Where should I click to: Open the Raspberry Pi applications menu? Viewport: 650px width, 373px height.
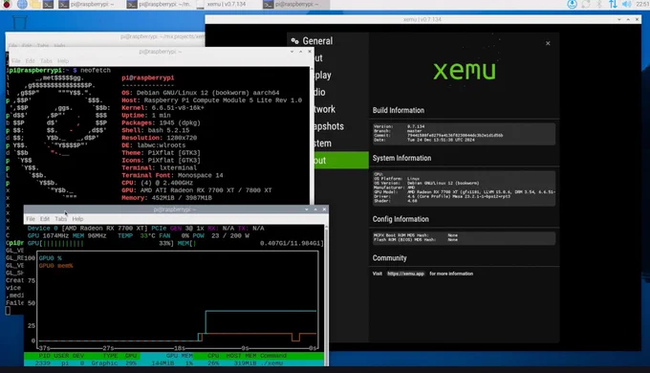pyautogui.click(x=7, y=5)
